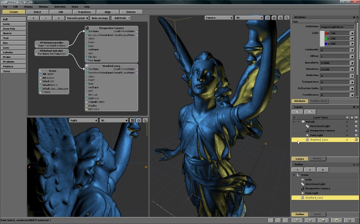
Task: Click the Specularity value field
Action: 334,63
